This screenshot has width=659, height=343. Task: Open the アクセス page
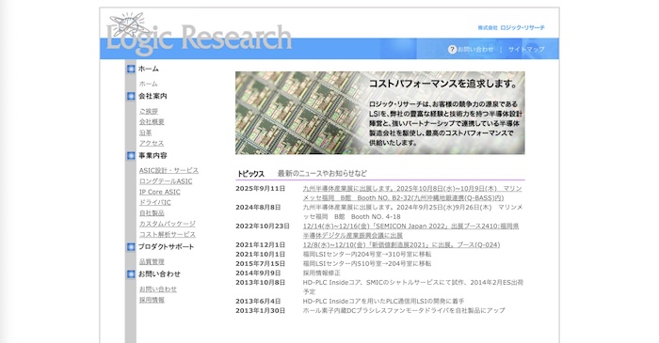152,144
